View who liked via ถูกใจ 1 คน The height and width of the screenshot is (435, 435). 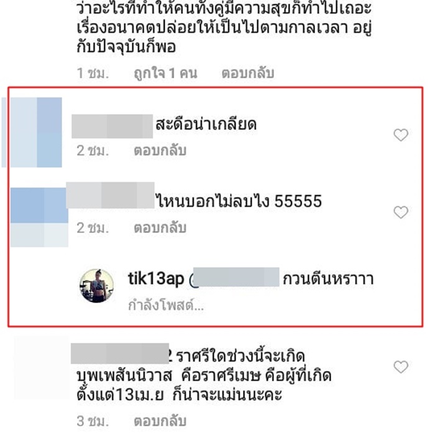pyautogui.click(x=165, y=73)
